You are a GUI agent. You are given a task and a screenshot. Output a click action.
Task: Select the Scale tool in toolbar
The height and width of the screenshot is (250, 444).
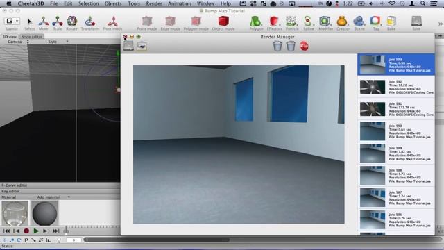click(x=57, y=22)
